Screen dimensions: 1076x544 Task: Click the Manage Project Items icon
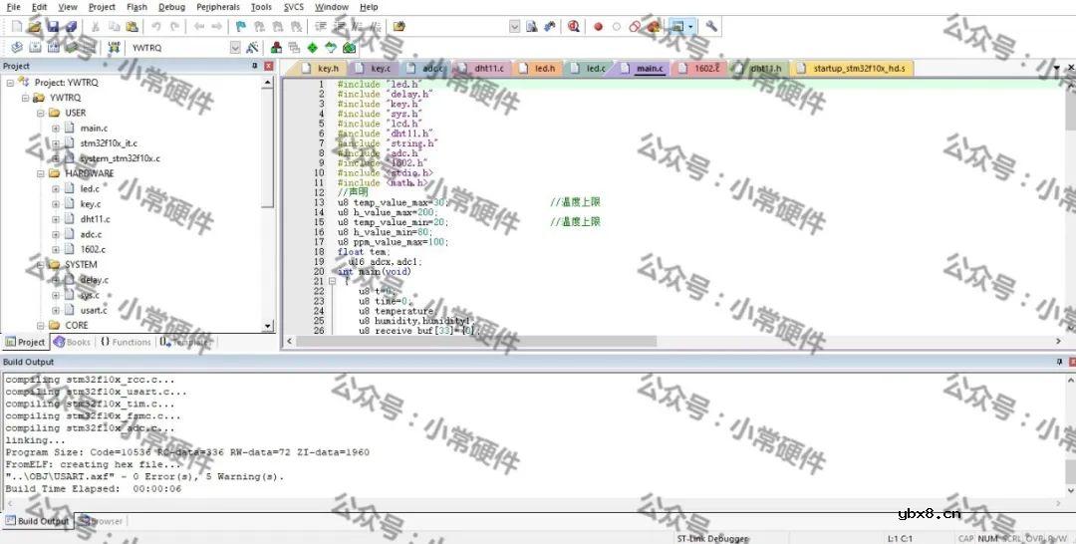(276, 48)
